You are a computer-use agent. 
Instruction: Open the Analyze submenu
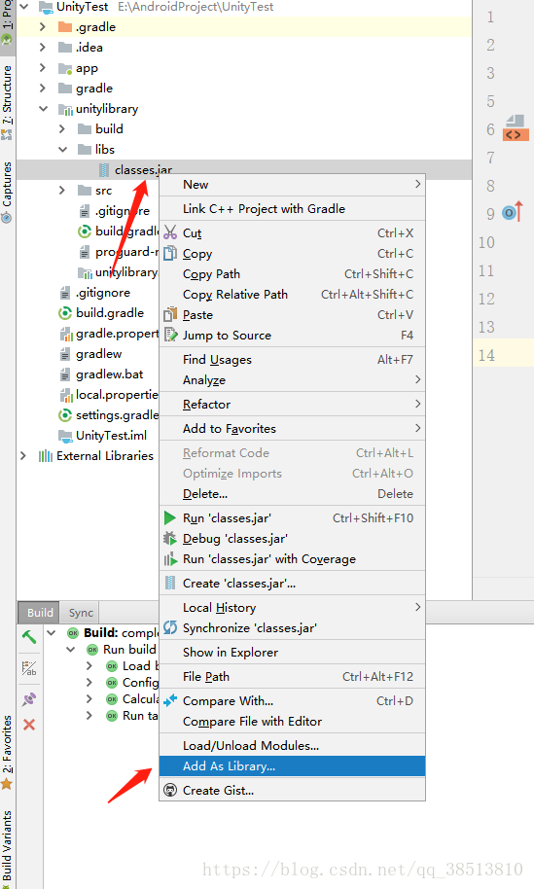(x=292, y=380)
